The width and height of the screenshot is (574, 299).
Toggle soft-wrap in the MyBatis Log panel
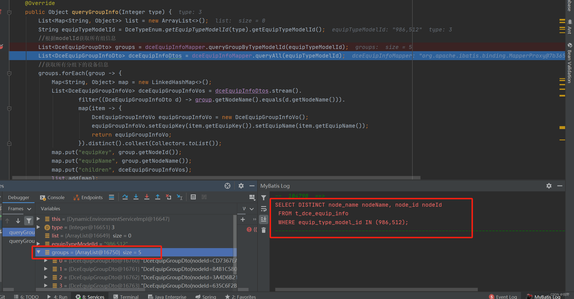(x=264, y=209)
